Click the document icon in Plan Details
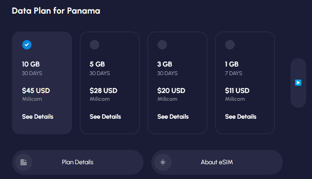 click(x=24, y=162)
